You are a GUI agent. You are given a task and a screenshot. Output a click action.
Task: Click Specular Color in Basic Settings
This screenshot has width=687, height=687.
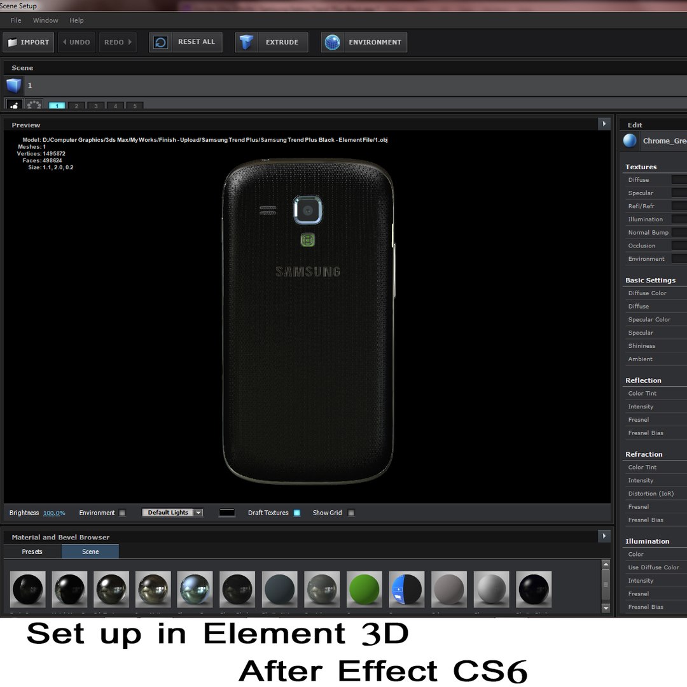click(649, 319)
